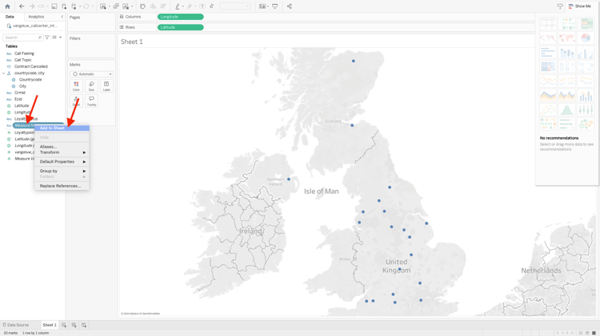Click the pause auto updates toolbar icon

74,6
